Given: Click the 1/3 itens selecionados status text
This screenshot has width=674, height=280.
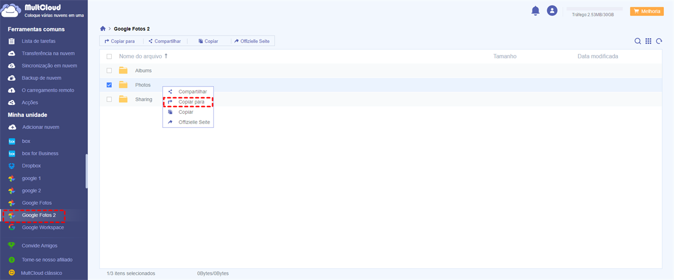Looking at the screenshot, I should point(131,274).
